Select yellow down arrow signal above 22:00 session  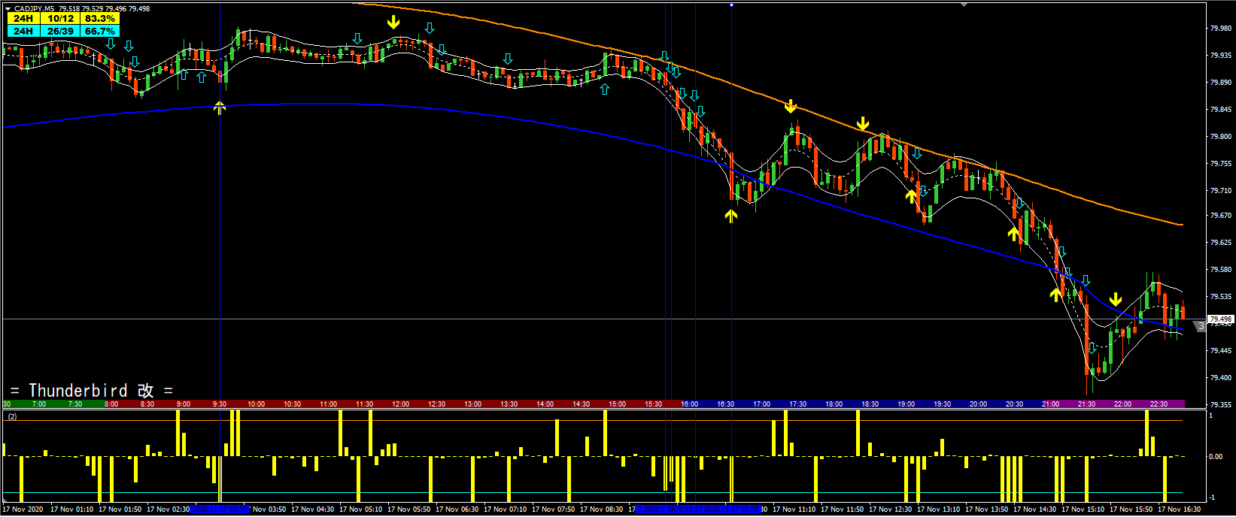[x=1116, y=299]
